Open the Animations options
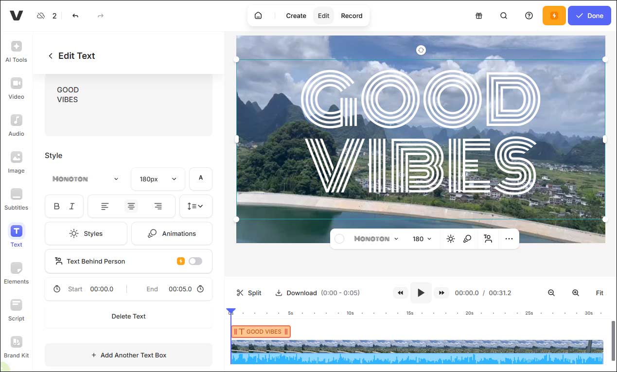 tap(172, 233)
